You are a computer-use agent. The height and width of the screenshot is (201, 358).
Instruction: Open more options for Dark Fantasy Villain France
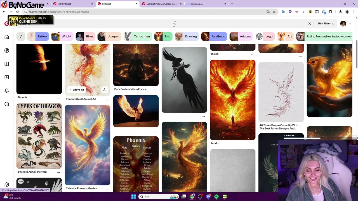pyautogui.click(x=155, y=90)
